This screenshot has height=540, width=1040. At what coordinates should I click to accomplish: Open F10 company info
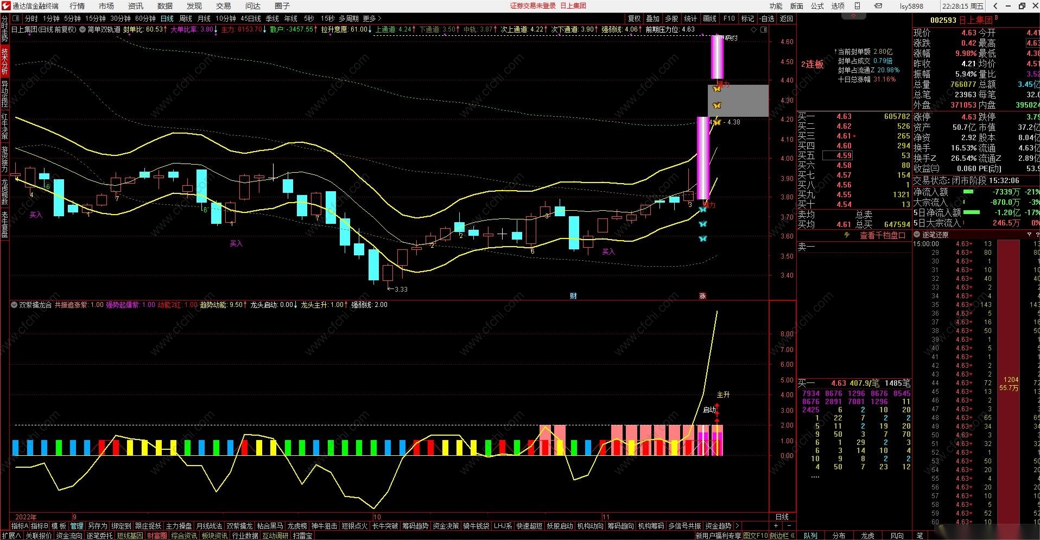[729, 18]
